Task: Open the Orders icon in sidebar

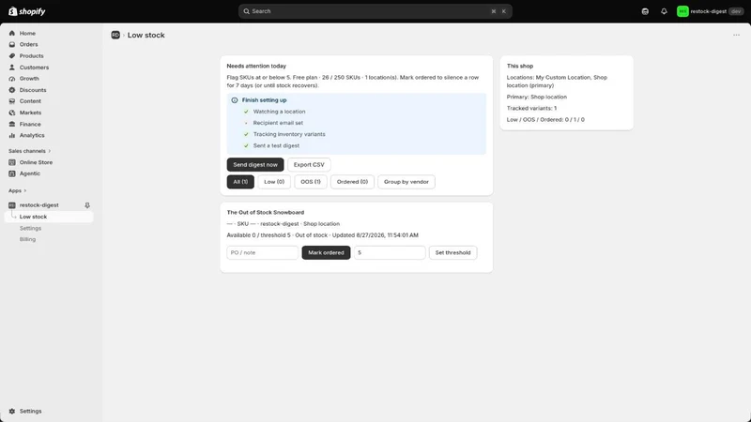Action: click(12, 44)
